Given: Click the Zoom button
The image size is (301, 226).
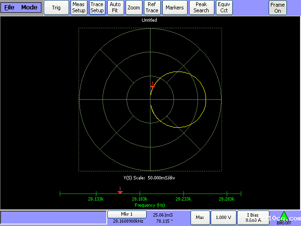Looking at the screenshot, I should (x=134, y=8).
